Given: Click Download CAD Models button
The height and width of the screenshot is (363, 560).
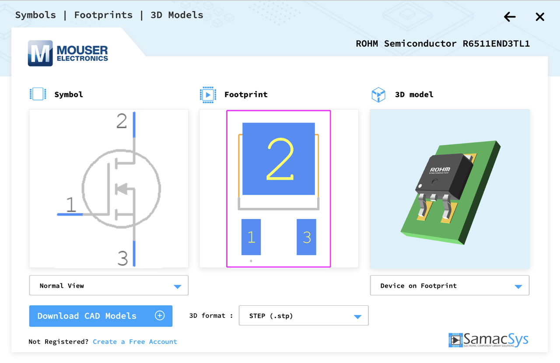Looking at the screenshot, I should (101, 316).
